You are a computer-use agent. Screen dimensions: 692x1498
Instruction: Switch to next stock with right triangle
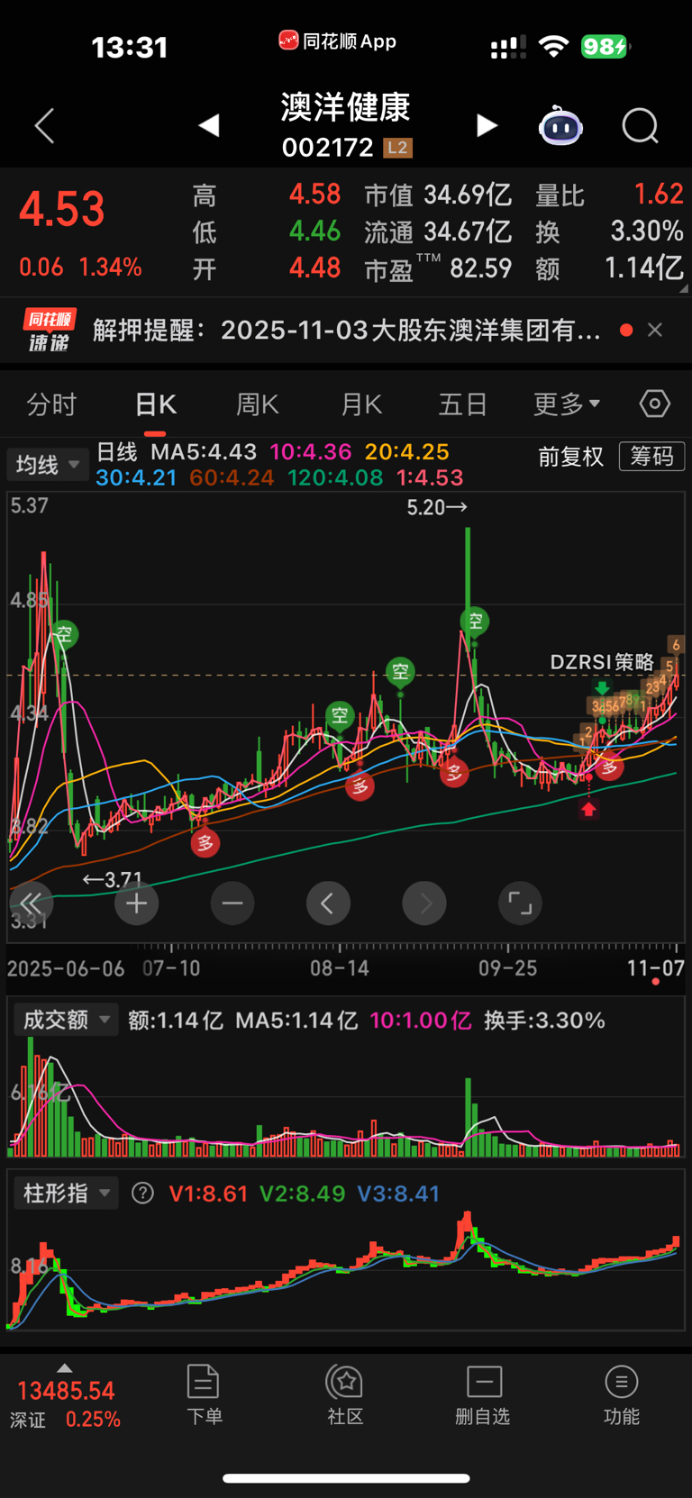(487, 125)
